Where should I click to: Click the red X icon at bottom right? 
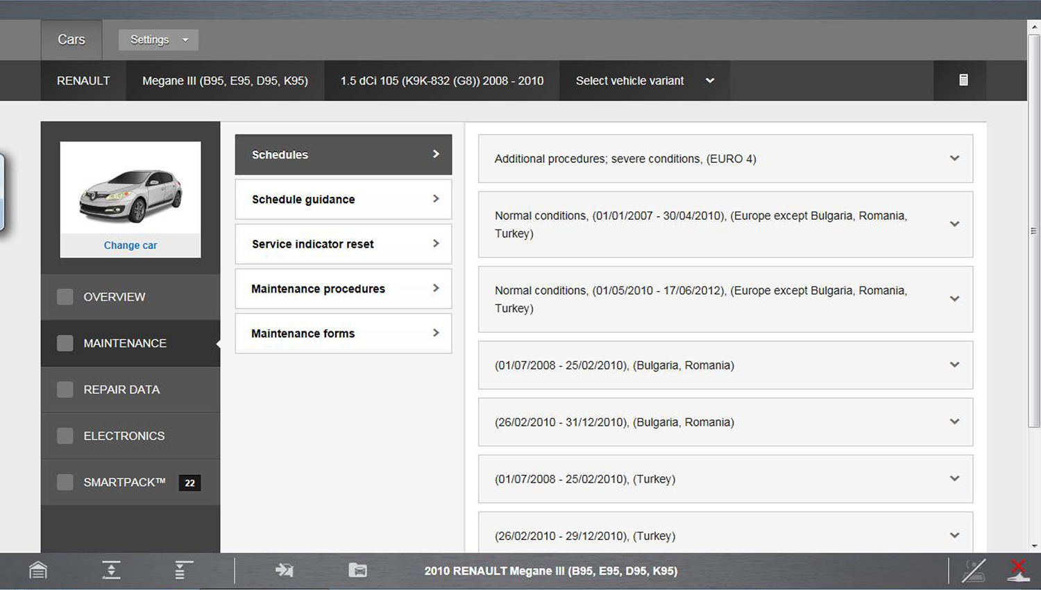point(1017,571)
